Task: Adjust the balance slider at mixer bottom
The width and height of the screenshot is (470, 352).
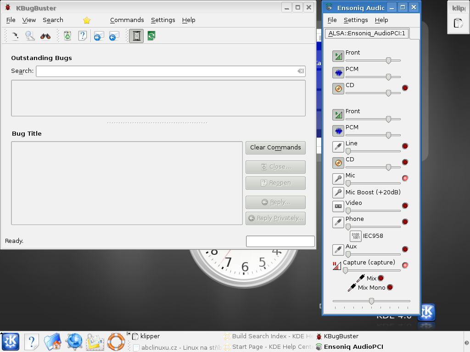Action: tap(371, 301)
